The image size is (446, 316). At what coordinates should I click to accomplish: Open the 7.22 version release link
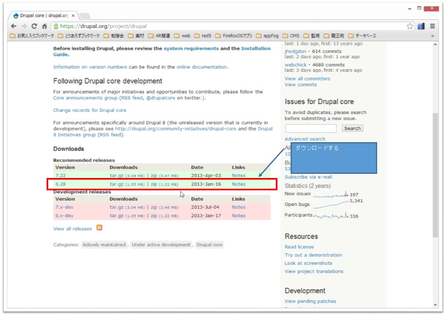[x=61, y=176]
